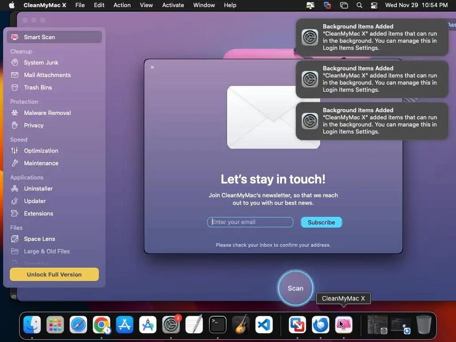
Task: Open the View menu
Action: click(x=146, y=5)
